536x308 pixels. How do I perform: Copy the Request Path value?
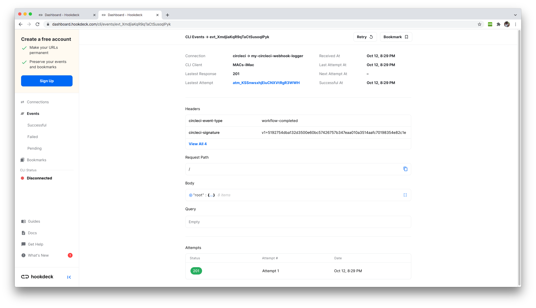tap(405, 169)
